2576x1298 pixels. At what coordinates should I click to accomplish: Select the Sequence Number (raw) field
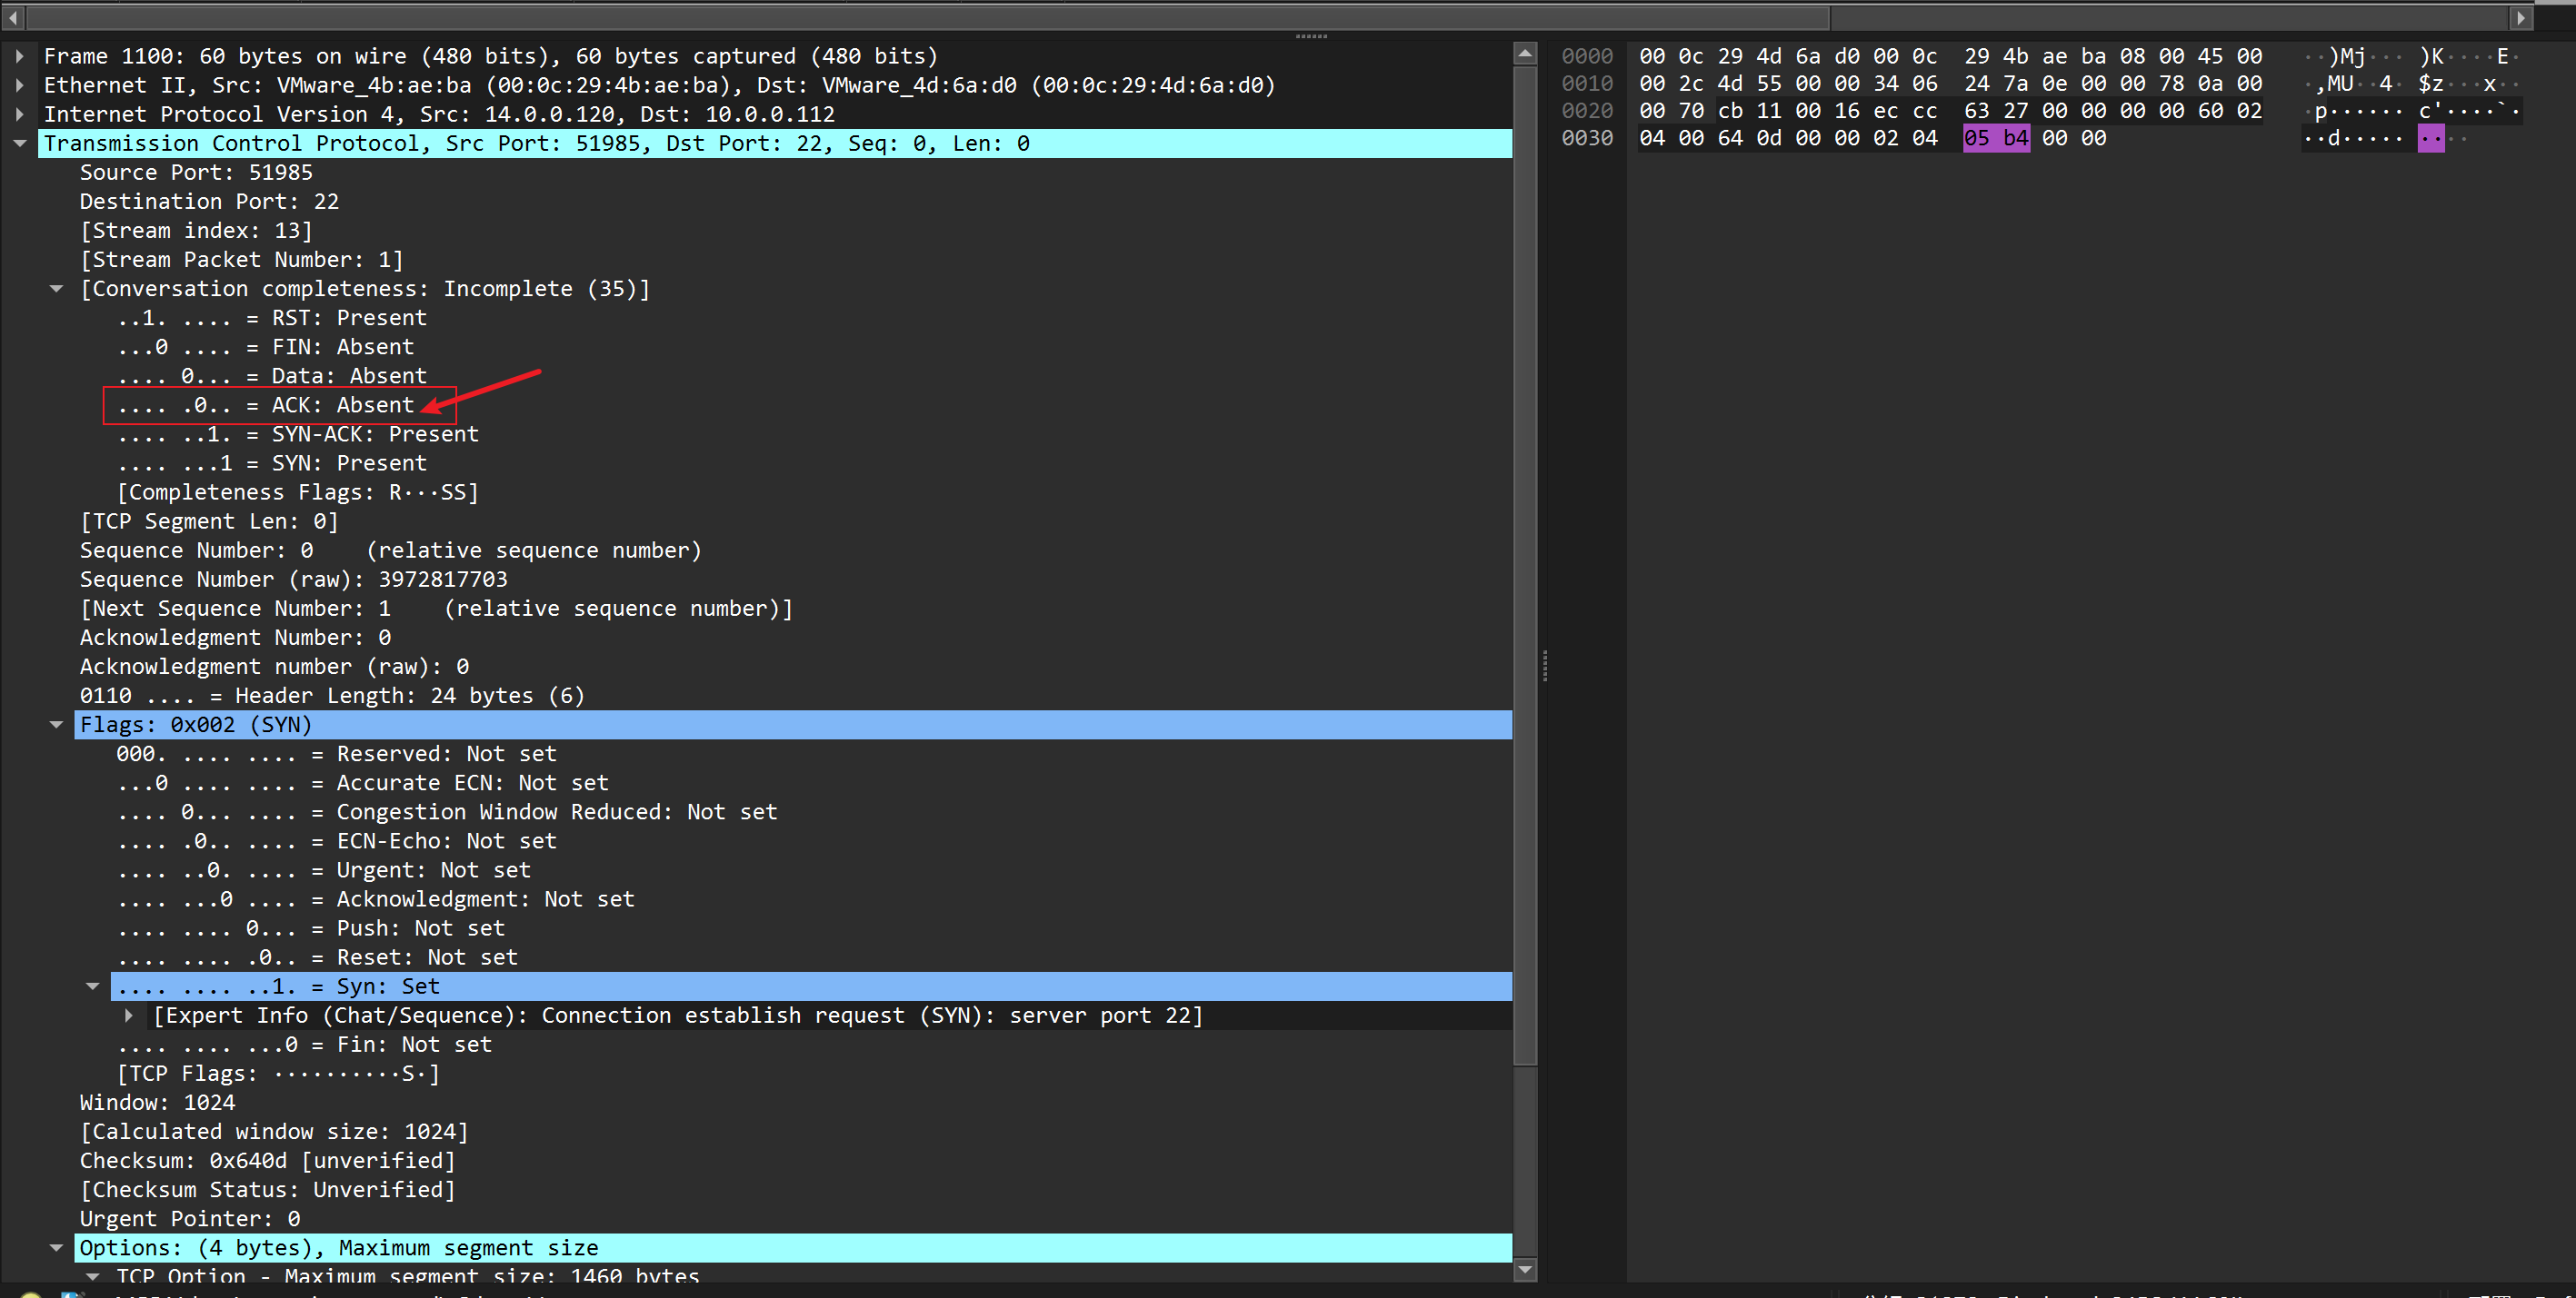click(293, 580)
